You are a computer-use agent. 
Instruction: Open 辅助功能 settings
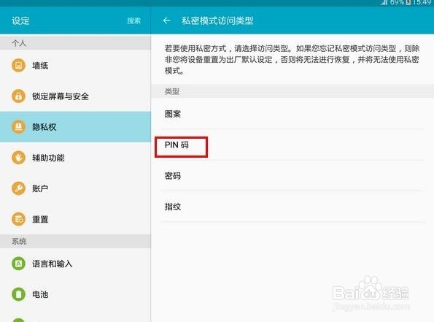(75, 158)
